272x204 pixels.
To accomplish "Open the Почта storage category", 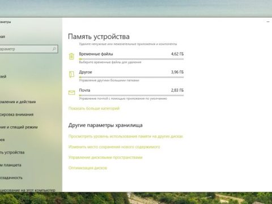I will 126,94.
